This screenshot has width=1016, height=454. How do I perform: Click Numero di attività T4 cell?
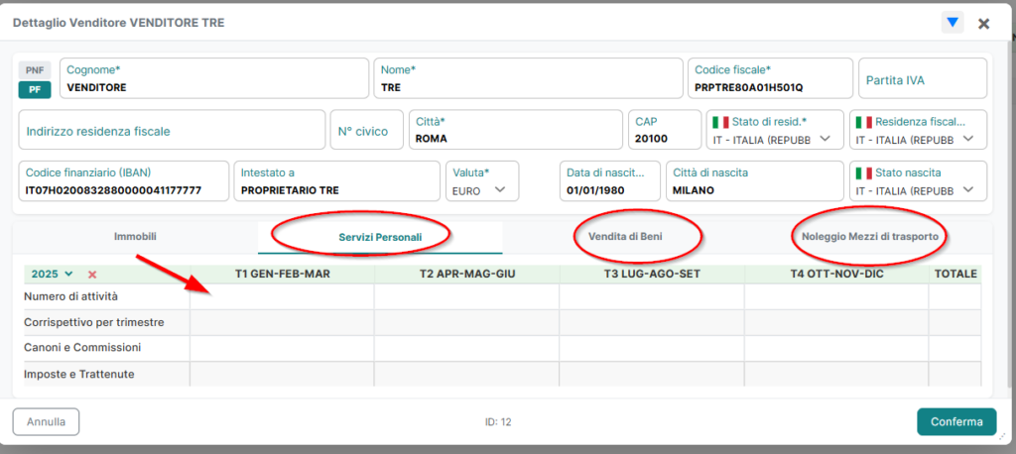(836, 296)
